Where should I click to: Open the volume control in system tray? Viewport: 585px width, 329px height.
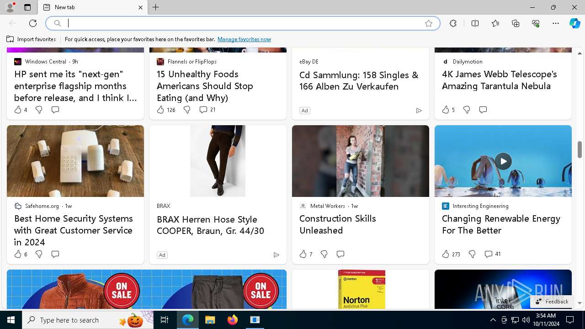click(526, 320)
